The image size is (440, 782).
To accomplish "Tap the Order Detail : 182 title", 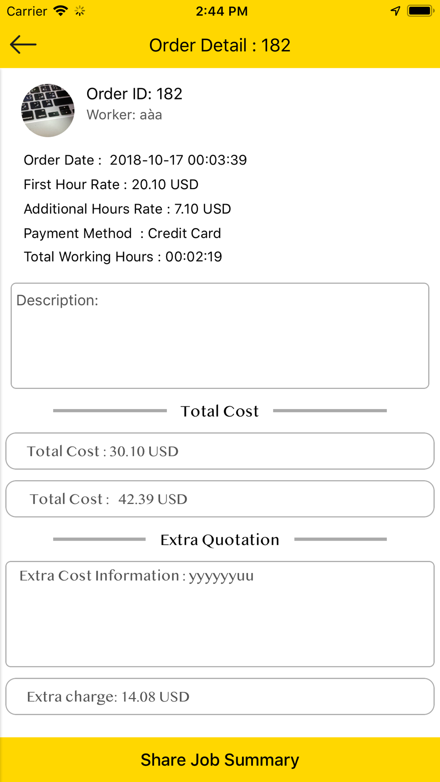I will [x=220, y=45].
